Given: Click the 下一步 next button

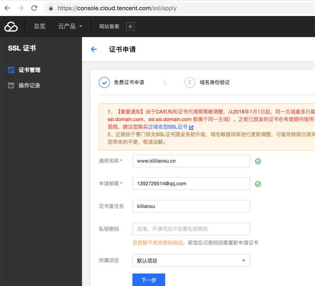Looking at the screenshot, I should pos(149,280).
